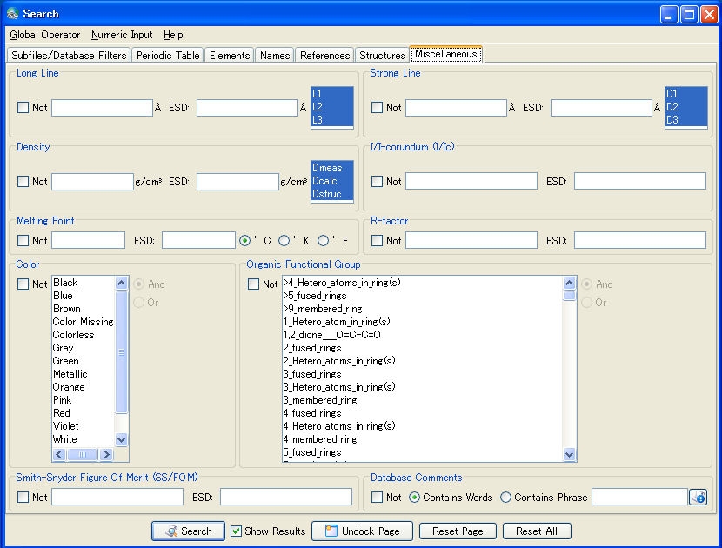
Task: Click the Long Line value input field
Action: (x=102, y=108)
